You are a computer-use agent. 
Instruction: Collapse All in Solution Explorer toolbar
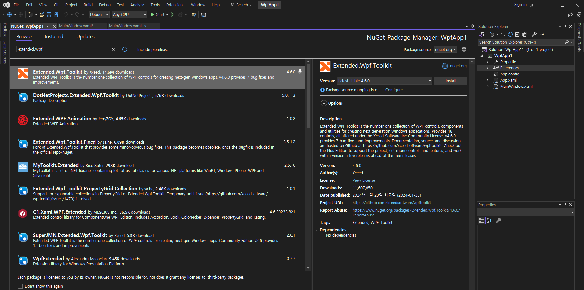click(517, 34)
